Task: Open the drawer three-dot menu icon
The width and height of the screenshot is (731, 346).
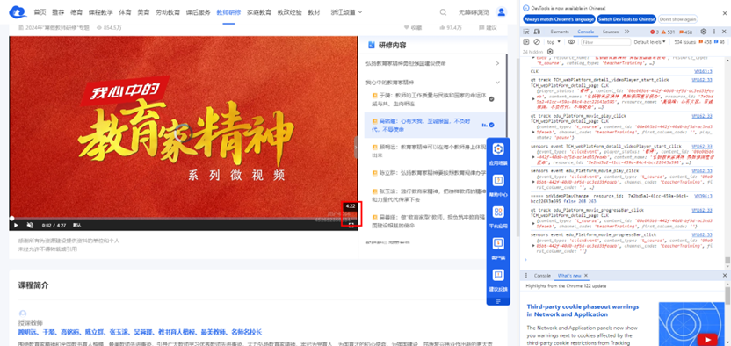Action: pos(526,275)
